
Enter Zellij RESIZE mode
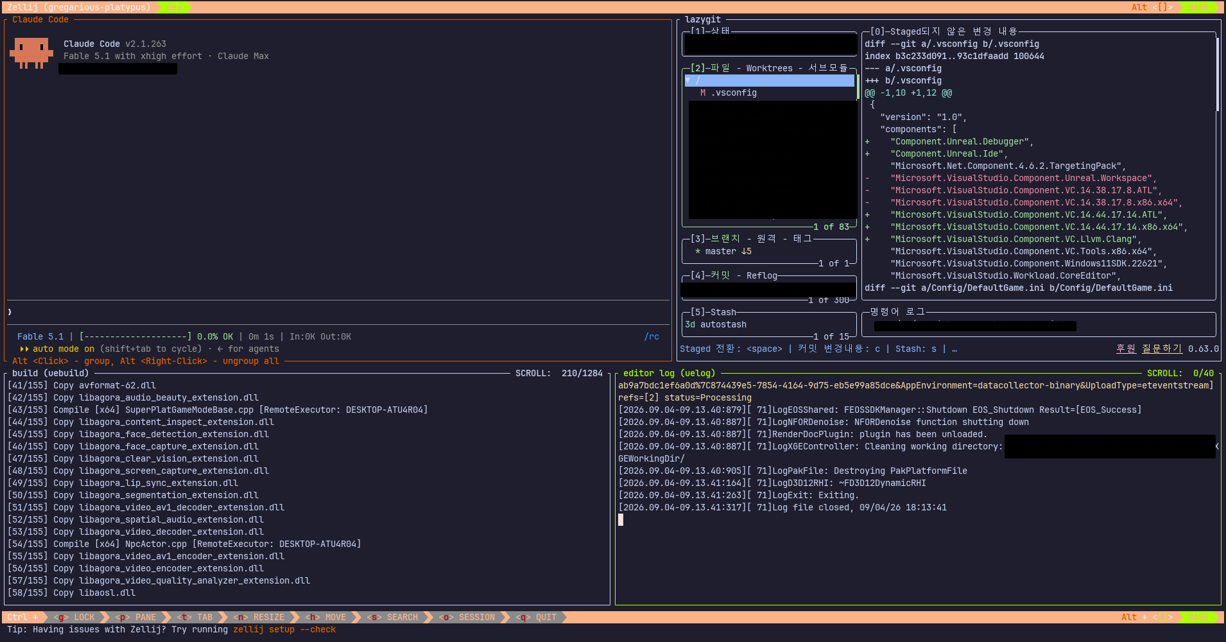259,618
